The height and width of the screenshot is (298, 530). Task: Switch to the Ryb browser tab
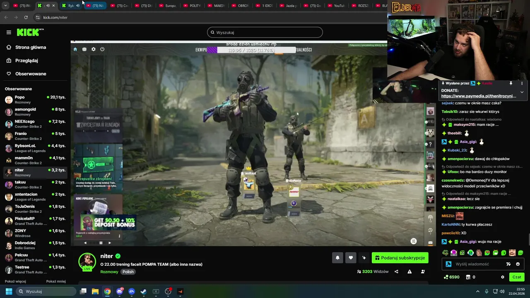tap(70, 6)
